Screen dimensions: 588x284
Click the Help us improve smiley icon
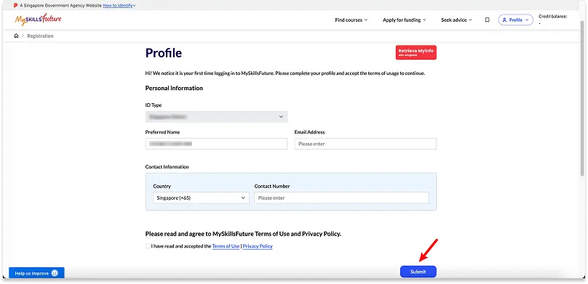tap(55, 273)
